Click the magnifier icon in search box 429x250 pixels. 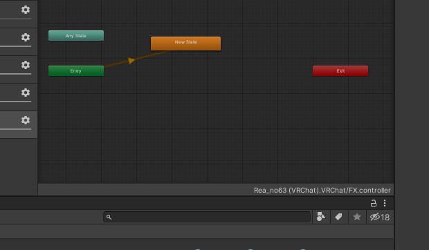click(x=109, y=218)
